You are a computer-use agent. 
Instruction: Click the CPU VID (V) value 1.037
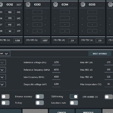[45, 40]
